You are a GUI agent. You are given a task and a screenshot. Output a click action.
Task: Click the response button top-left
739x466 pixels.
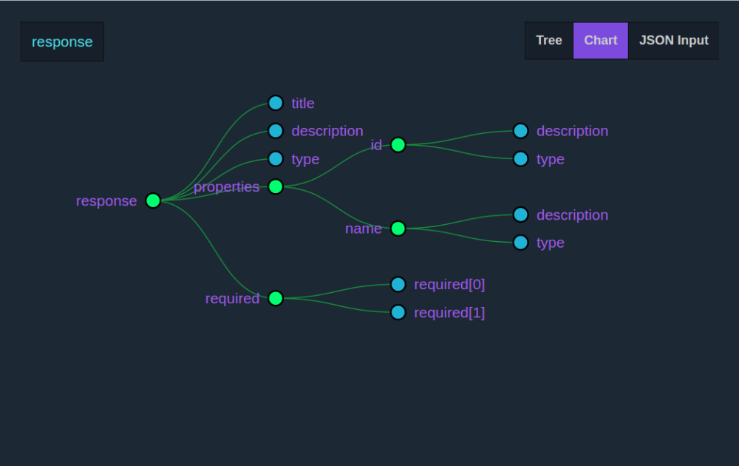click(62, 41)
